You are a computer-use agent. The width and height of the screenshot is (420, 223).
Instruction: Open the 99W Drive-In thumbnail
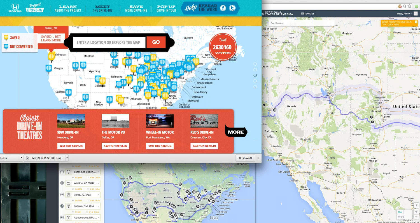click(71, 121)
